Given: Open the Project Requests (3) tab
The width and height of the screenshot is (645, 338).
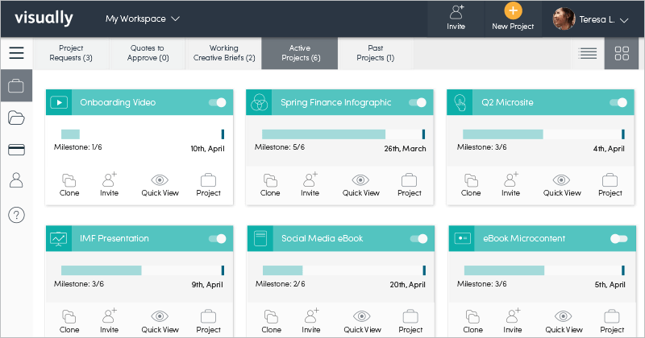Looking at the screenshot, I should point(71,53).
